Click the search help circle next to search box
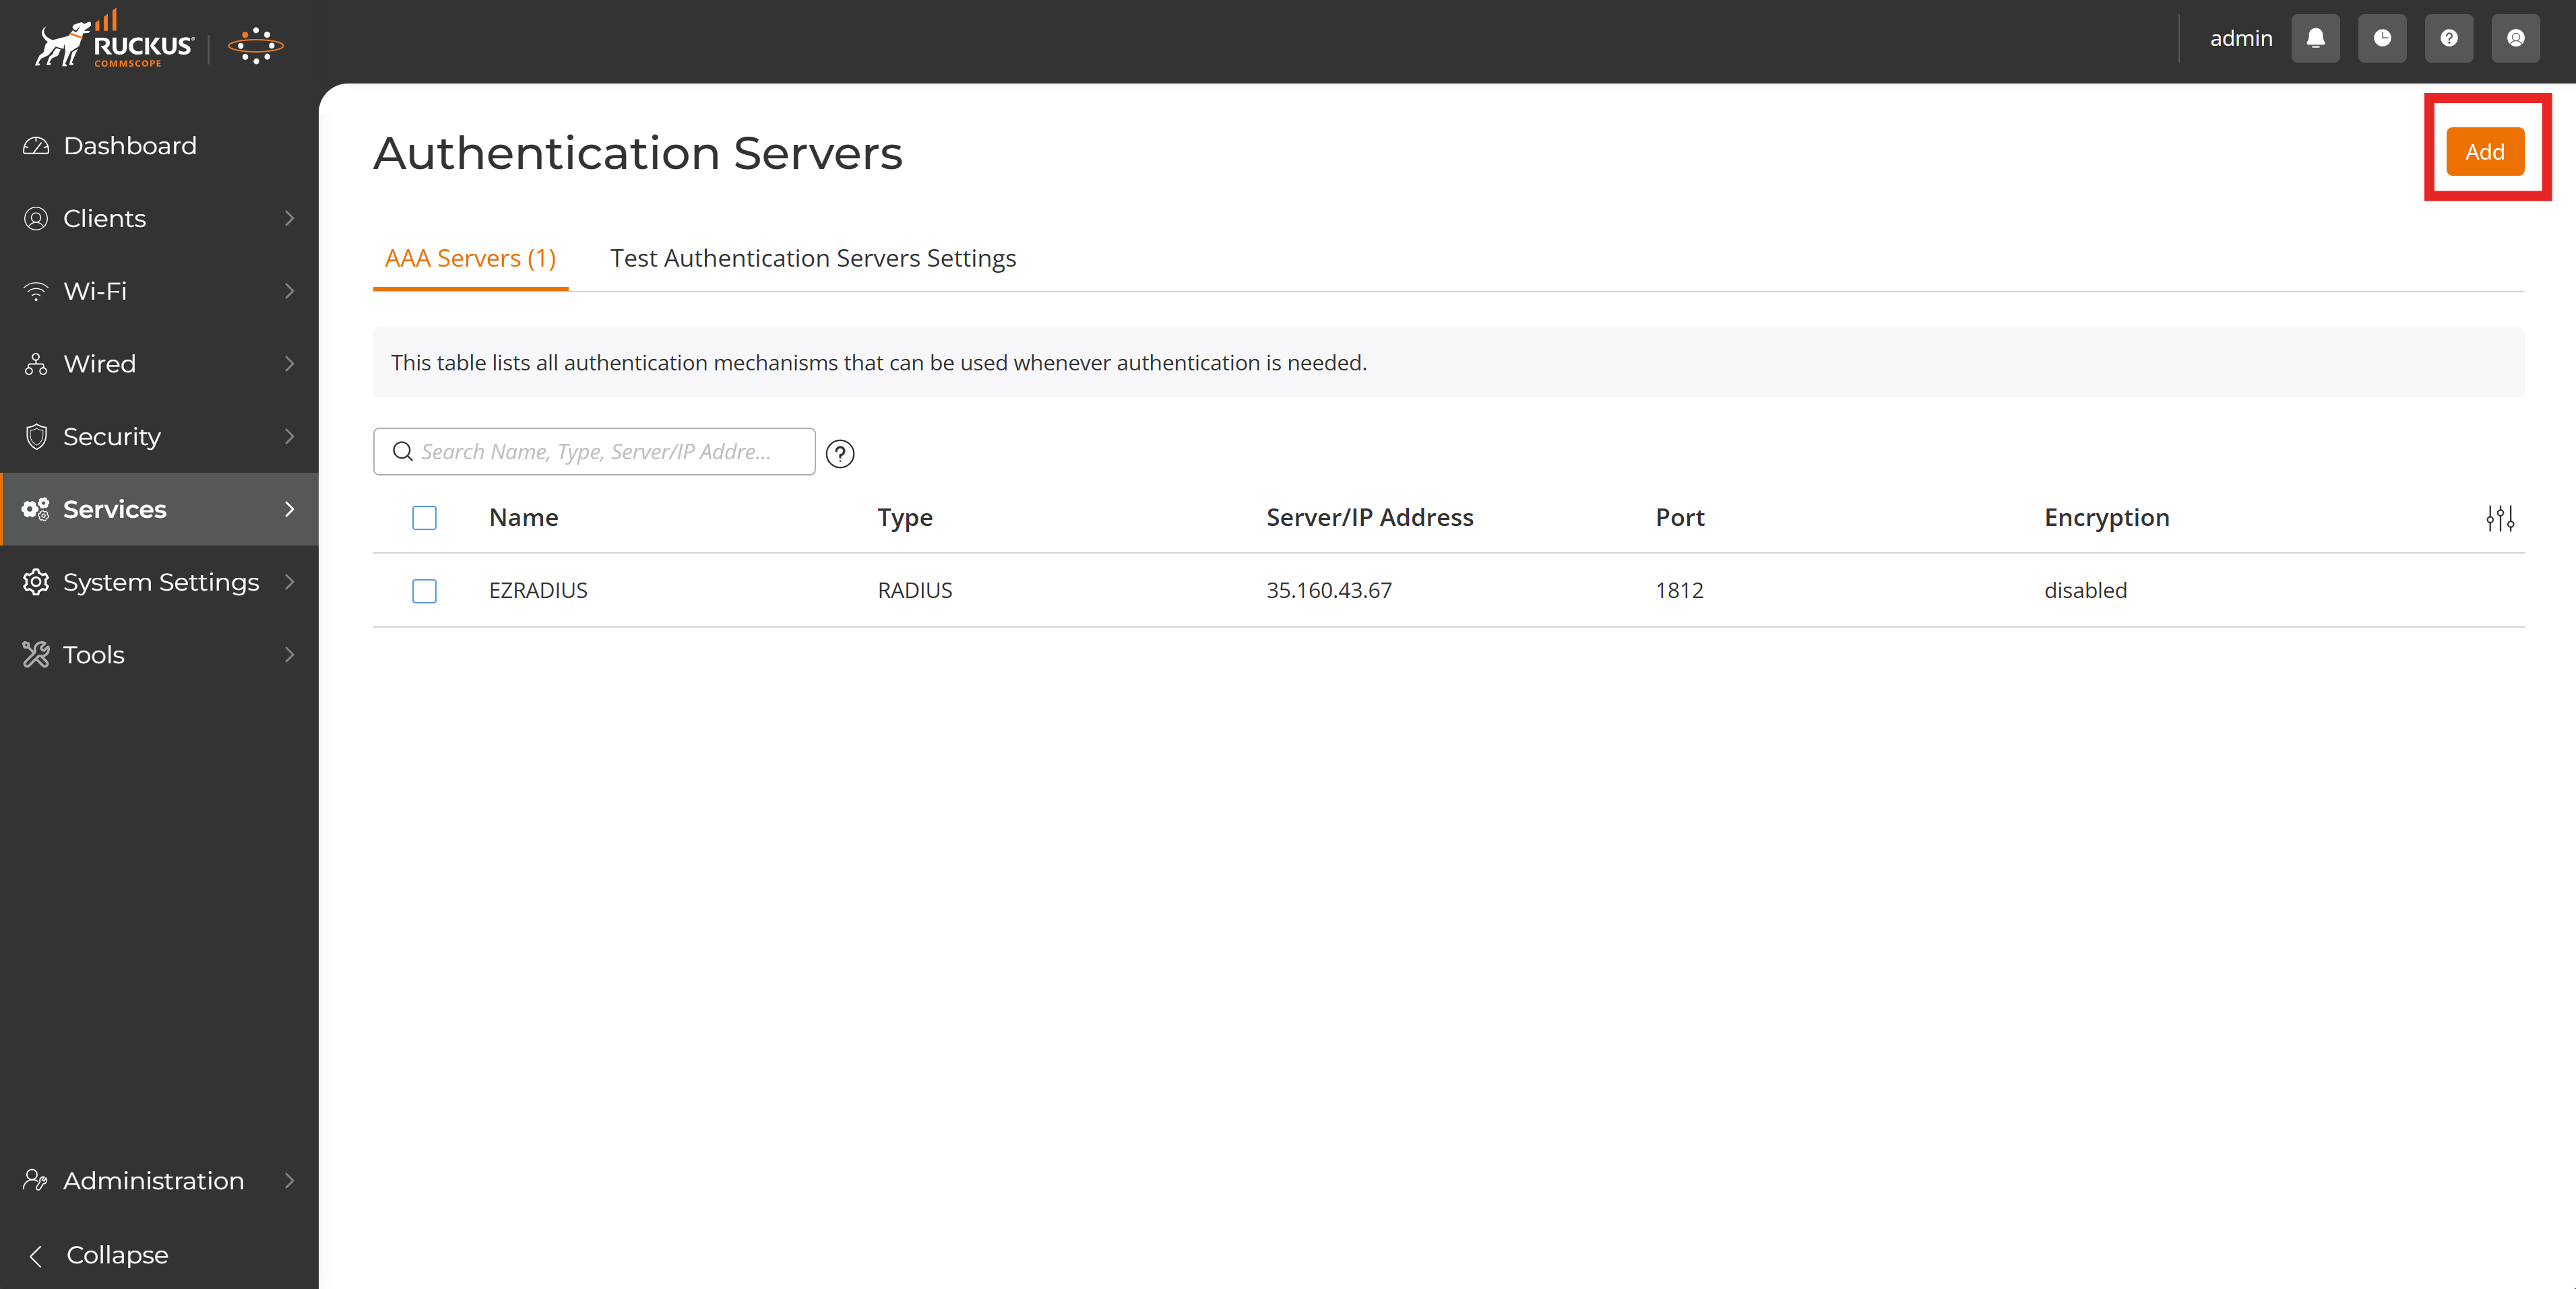The width and height of the screenshot is (2576, 1289). click(x=839, y=454)
